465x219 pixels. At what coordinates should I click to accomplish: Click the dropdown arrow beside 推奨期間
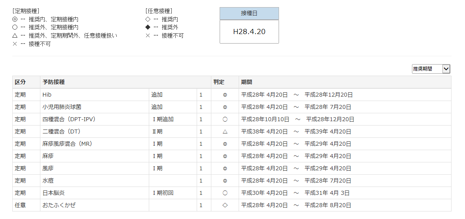[x=446, y=69]
